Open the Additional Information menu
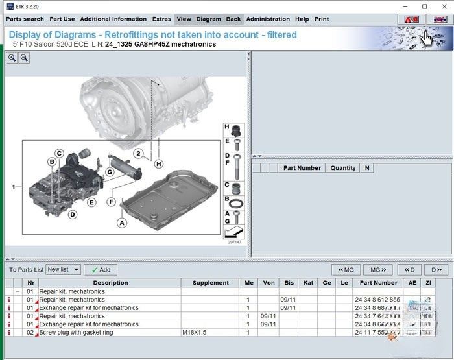The width and height of the screenshot is (454, 360). pyautogui.click(x=113, y=19)
